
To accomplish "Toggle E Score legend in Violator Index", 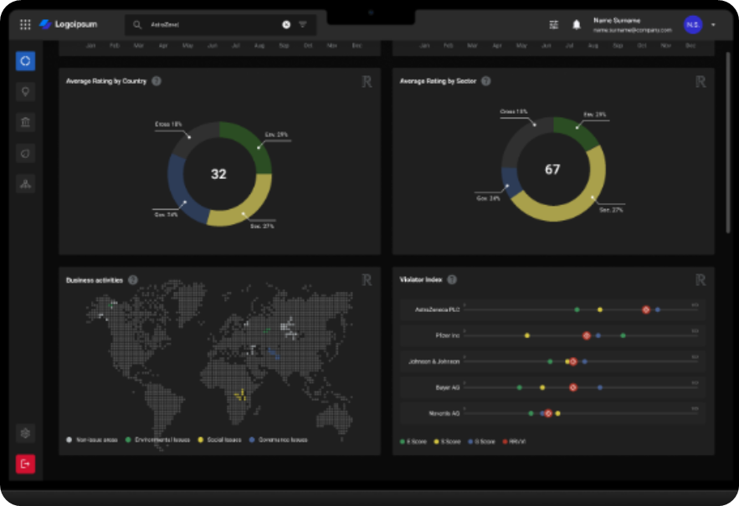I will (x=413, y=441).
